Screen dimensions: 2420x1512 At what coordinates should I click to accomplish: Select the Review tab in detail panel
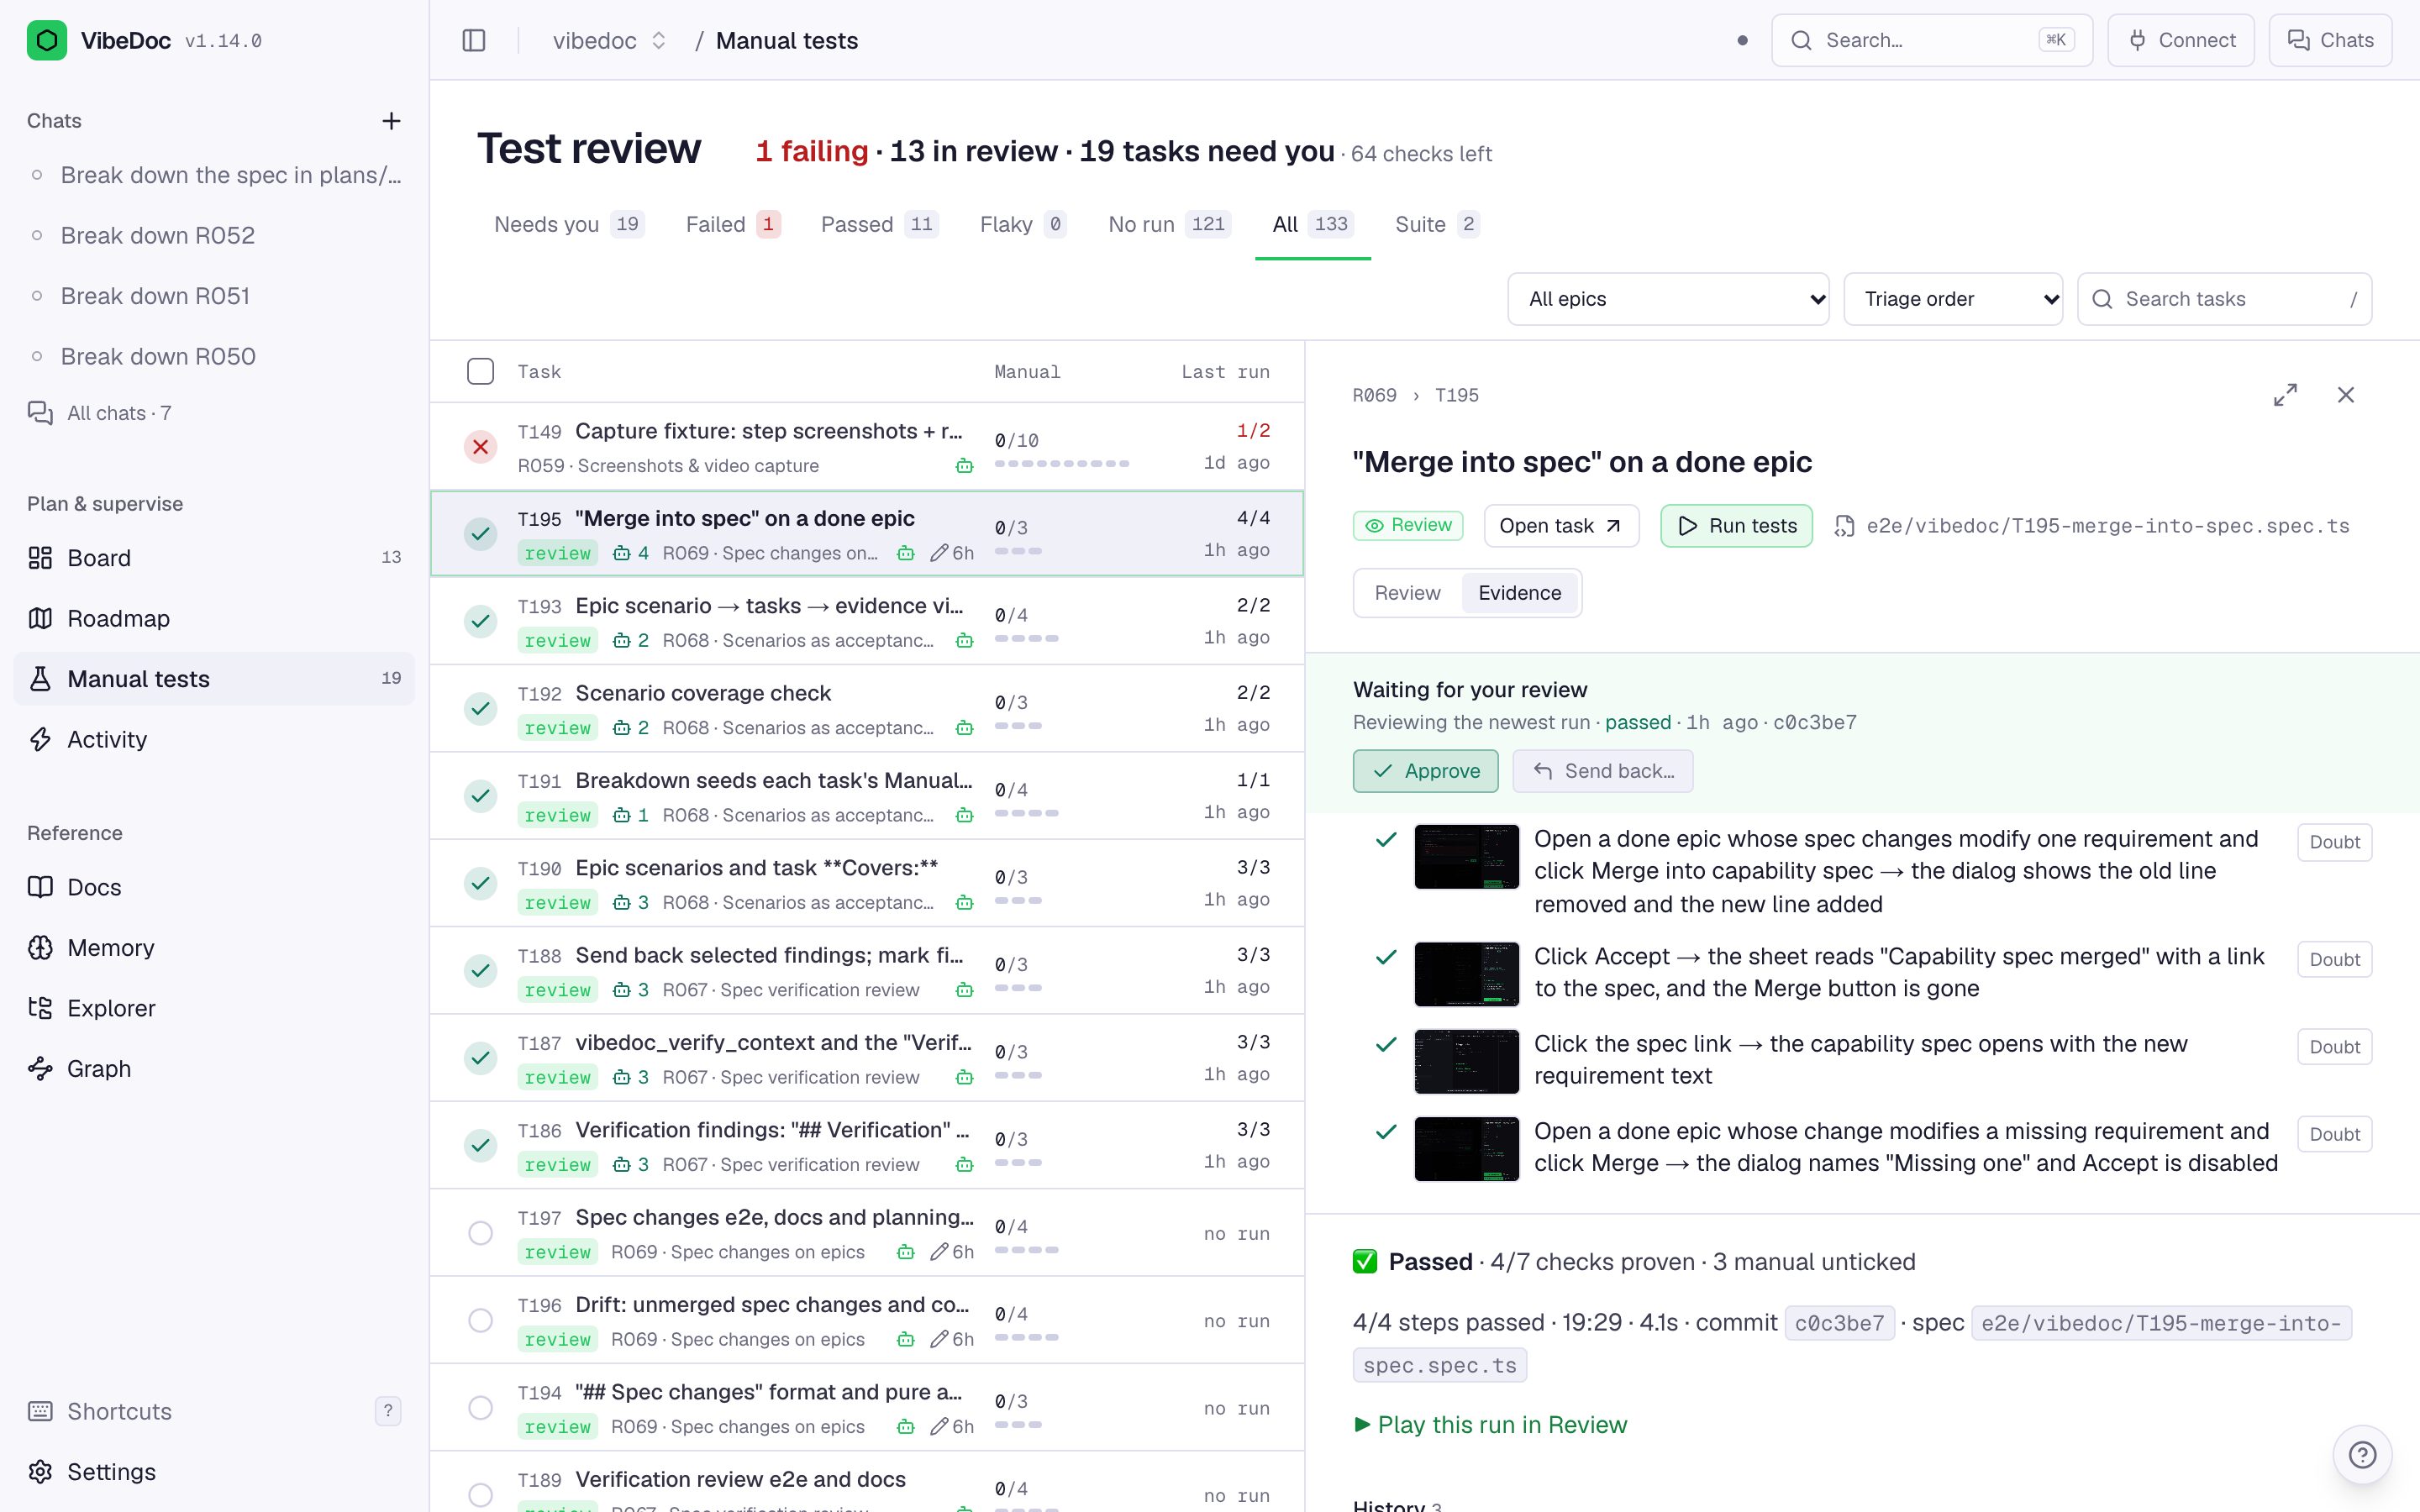point(1407,593)
